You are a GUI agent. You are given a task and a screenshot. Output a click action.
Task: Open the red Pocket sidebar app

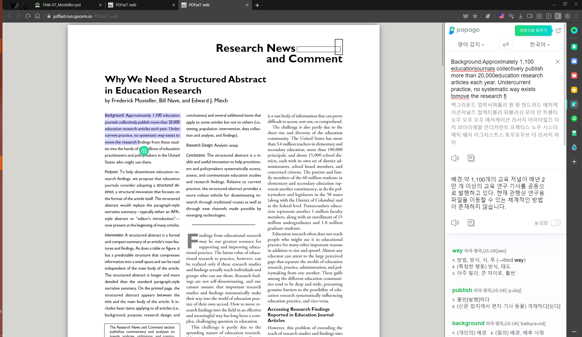pyautogui.click(x=574, y=76)
